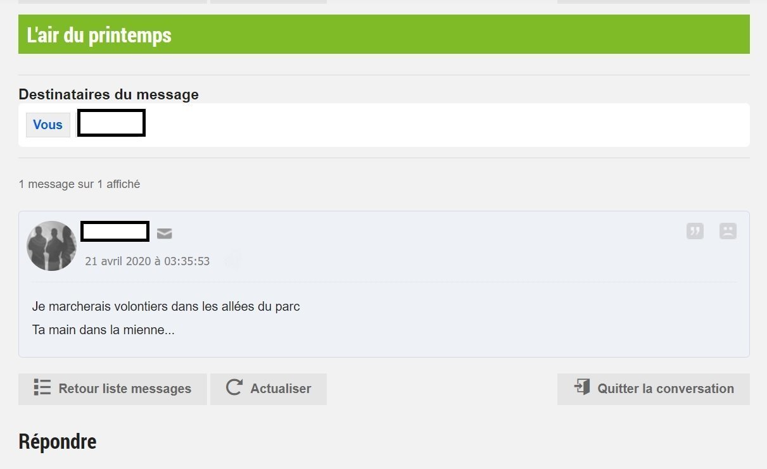Click the Retour liste messages button
This screenshot has height=469, width=767.
point(113,389)
